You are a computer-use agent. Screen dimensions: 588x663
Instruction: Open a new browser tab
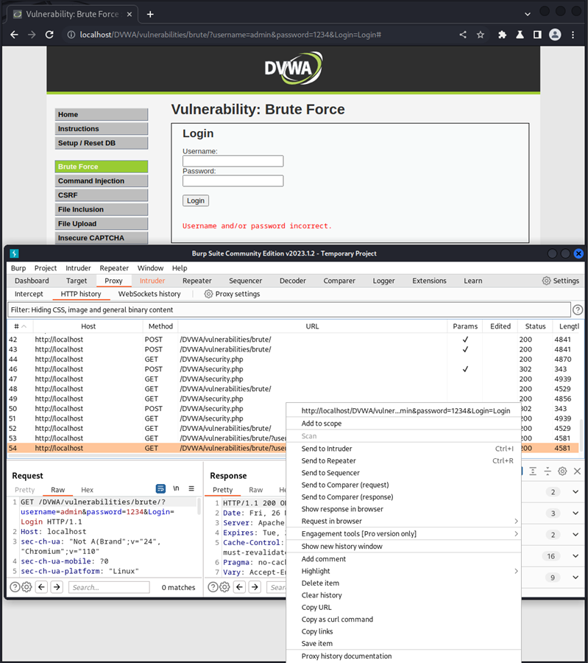click(150, 15)
